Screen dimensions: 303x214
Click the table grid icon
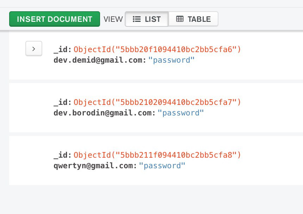click(x=180, y=19)
